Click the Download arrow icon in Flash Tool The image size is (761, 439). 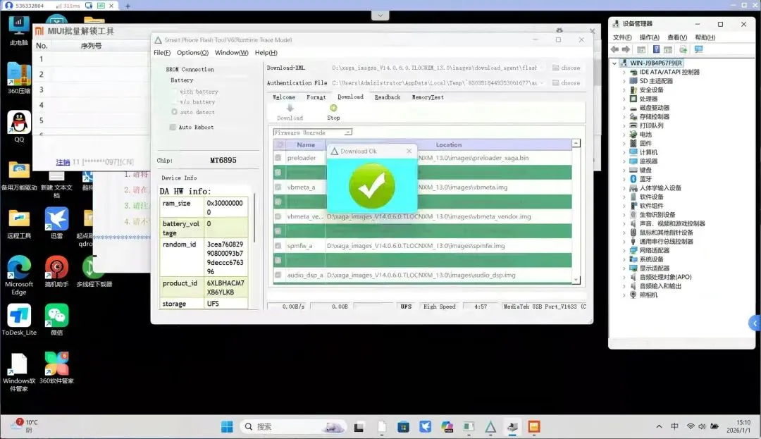(290, 109)
